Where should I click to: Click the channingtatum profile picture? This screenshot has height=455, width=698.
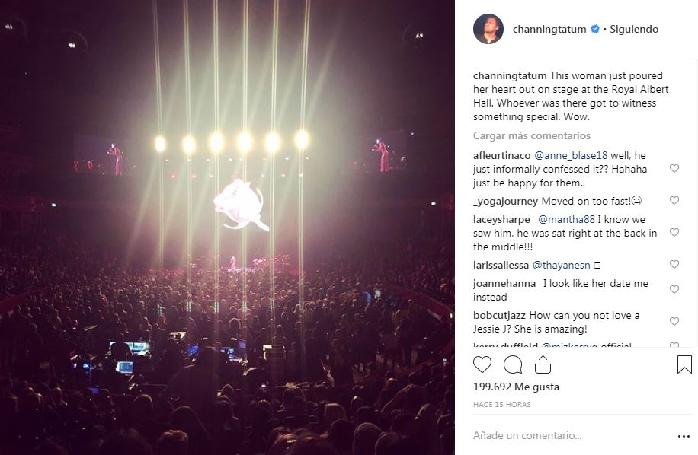point(488,30)
